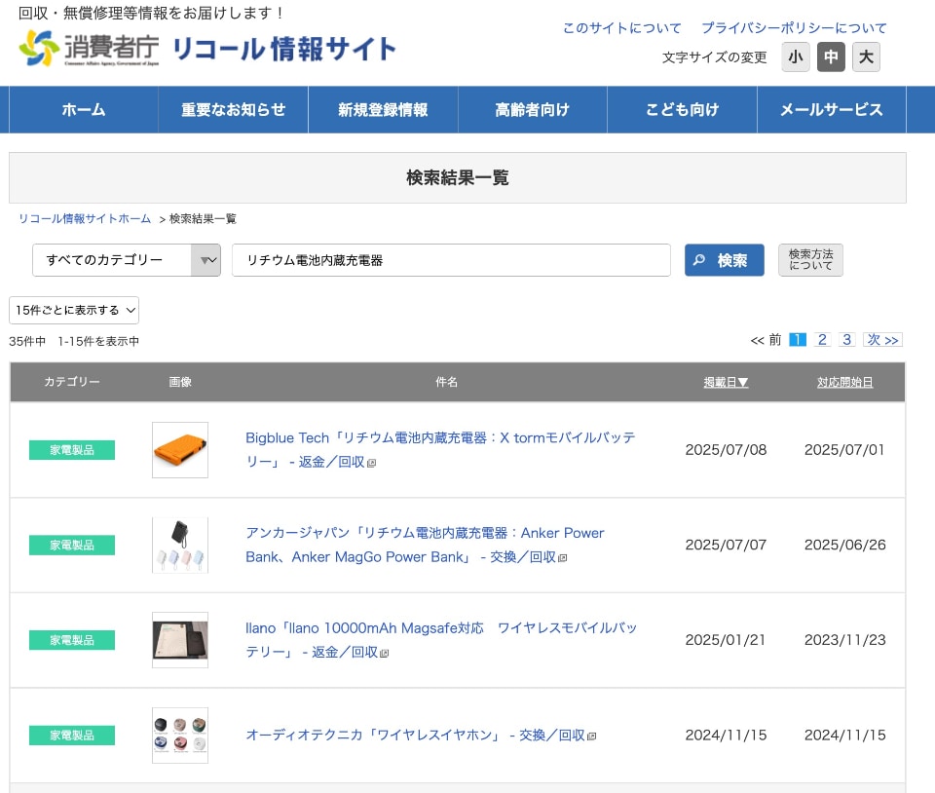Go to next page with 次 >>
Image resolution: width=935 pixels, height=793 pixels.
pos(883,340)
